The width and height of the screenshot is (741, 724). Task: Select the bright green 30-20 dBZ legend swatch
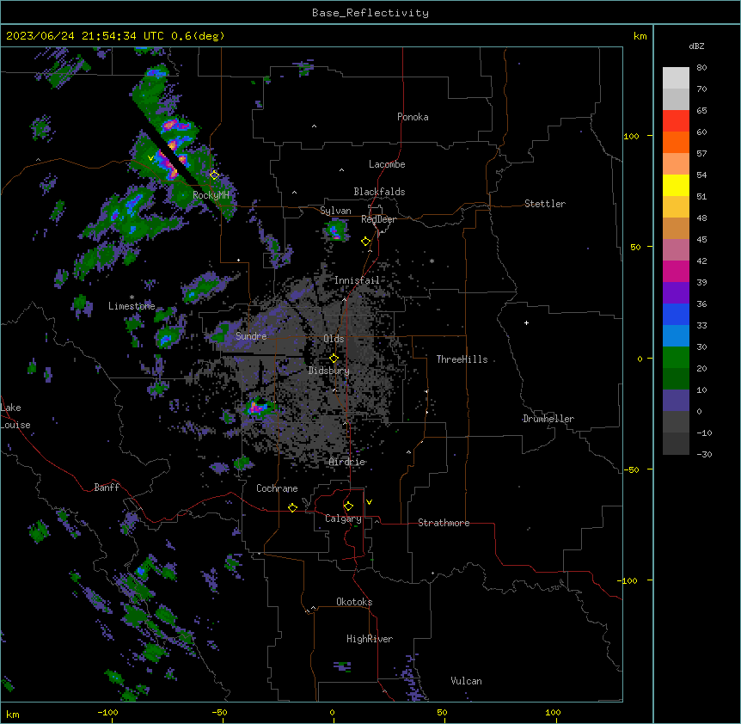(676, 358)
